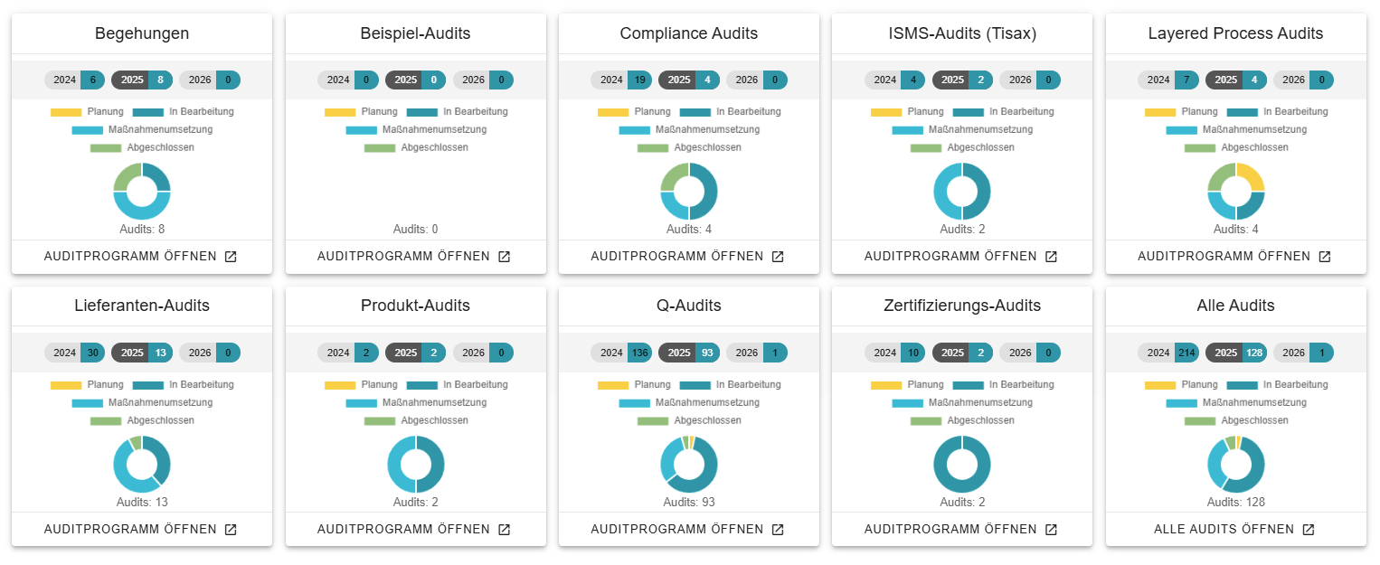The height and width of the screenshot is (565, 1380).
Task: Click external-link icon on Compliance Audits card
Action: (x=778, y=257)
